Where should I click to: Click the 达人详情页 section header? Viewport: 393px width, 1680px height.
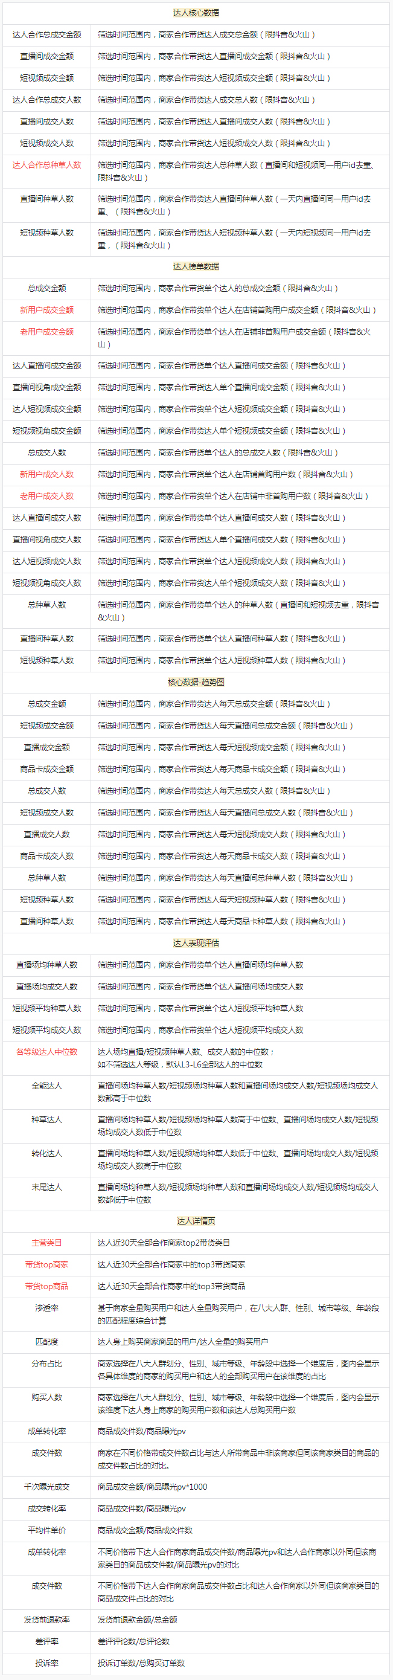[196, 1221]
